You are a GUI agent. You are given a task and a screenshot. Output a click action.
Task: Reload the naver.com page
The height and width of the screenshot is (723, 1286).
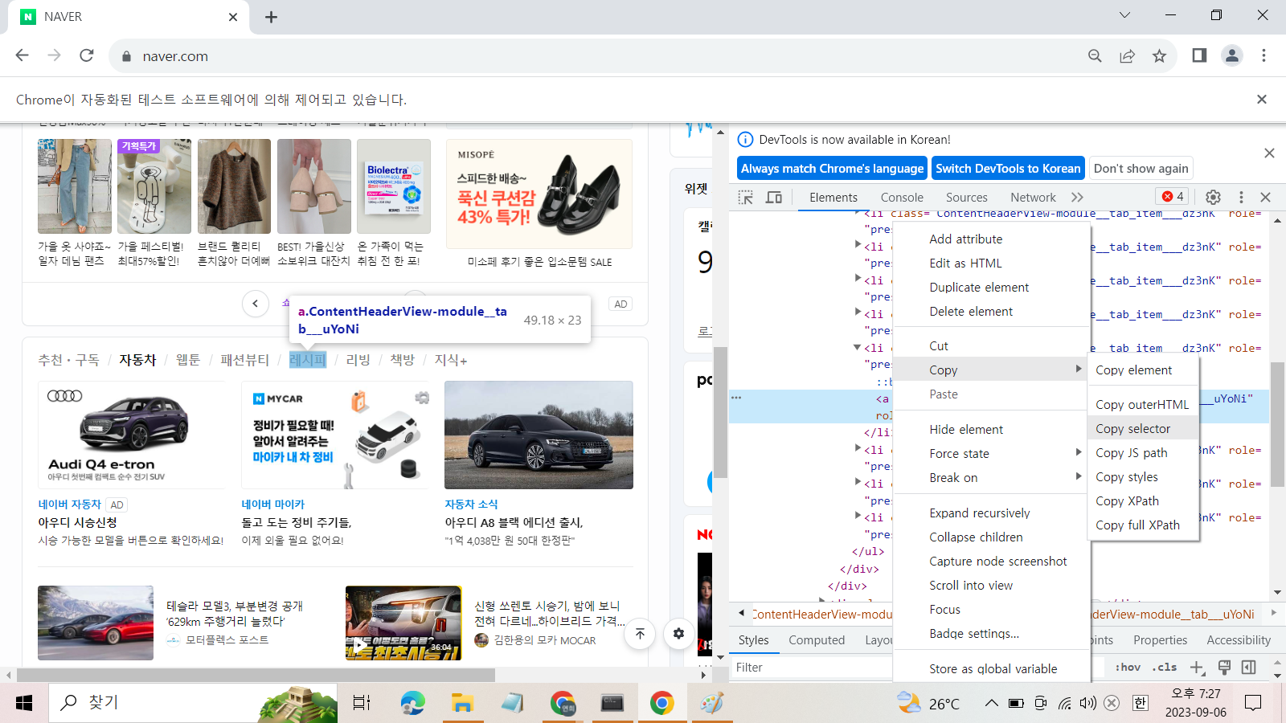point(87,55)
